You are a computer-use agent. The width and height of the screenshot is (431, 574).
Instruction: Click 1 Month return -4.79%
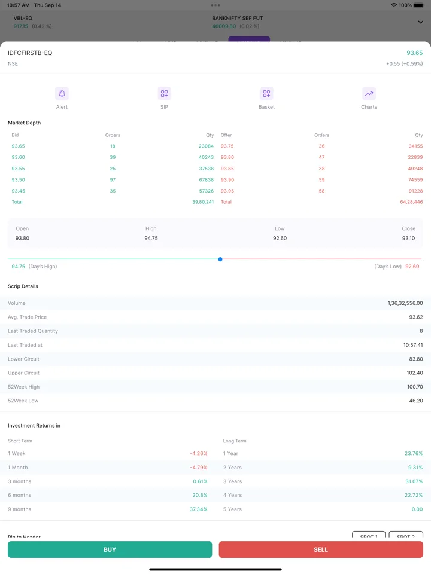click(199, 468)
